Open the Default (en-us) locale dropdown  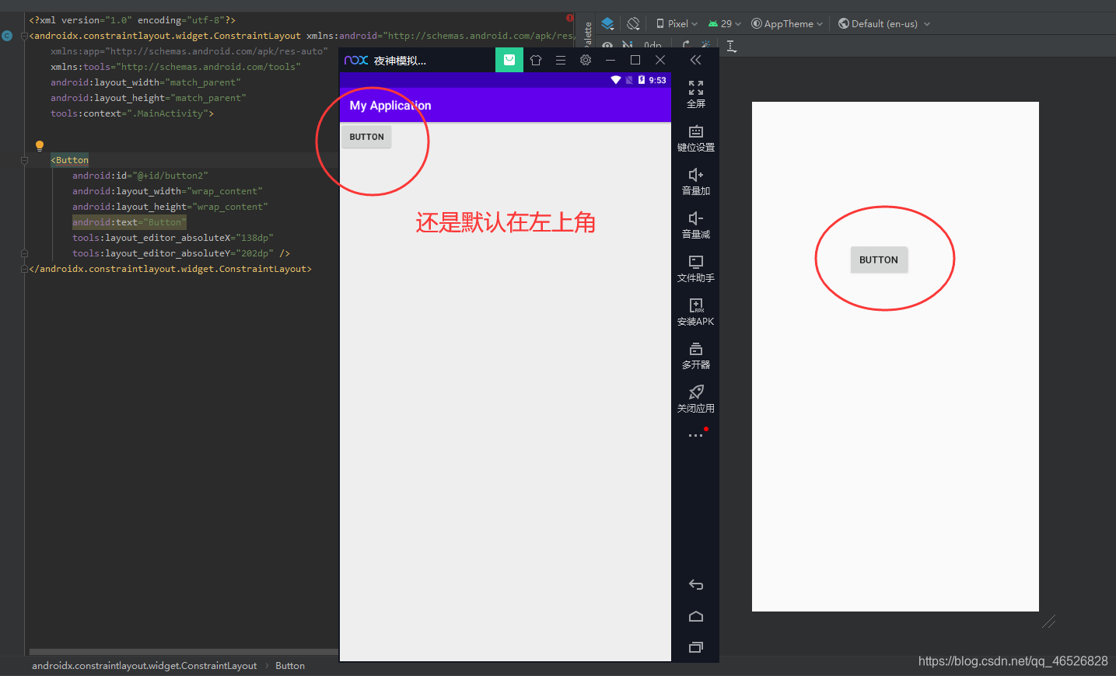click(884, 23)
